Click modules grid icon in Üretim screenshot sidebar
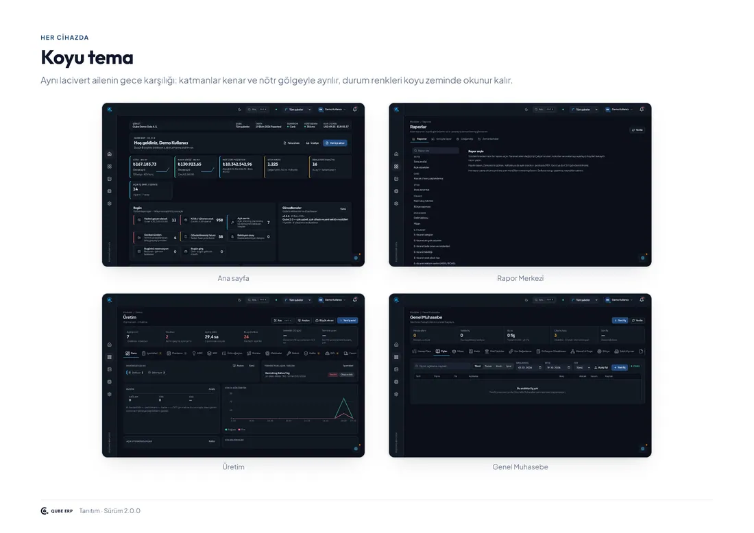Image resolution: width=754 pixels, height=533 pixels. pos(110,357)
